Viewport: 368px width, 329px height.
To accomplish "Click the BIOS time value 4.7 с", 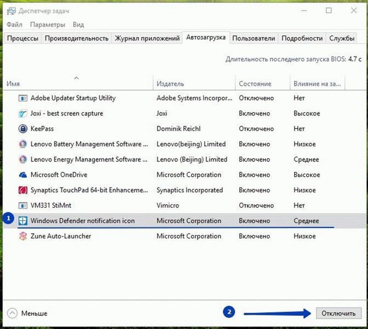I will pyautogui.click(x=355, y=59).
